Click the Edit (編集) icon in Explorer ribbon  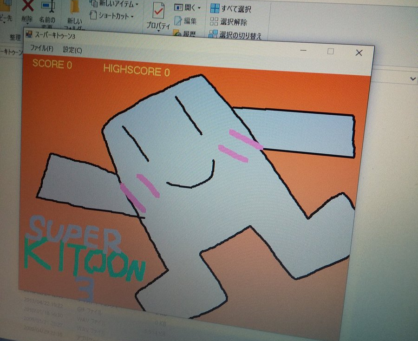coord(178,21)
